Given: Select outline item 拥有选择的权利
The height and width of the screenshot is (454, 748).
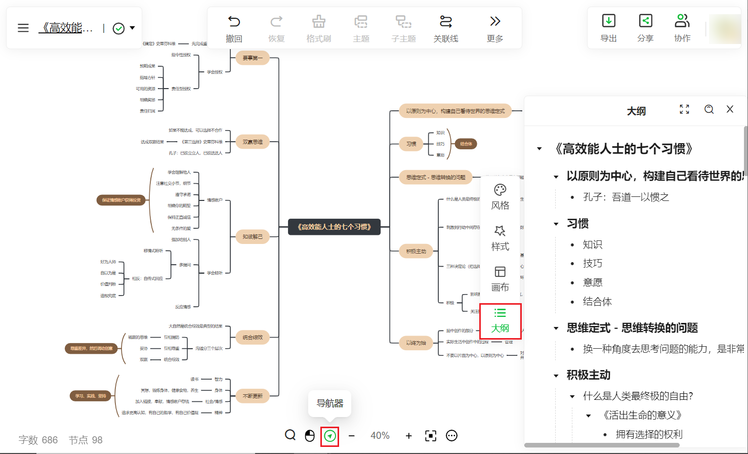Looking at the screenshot, I should [649, 434].
